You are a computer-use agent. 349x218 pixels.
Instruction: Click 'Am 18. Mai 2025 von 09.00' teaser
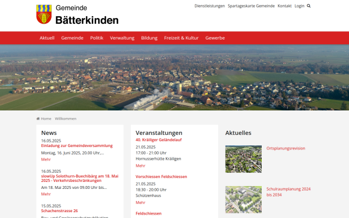[x=74, y=188]
